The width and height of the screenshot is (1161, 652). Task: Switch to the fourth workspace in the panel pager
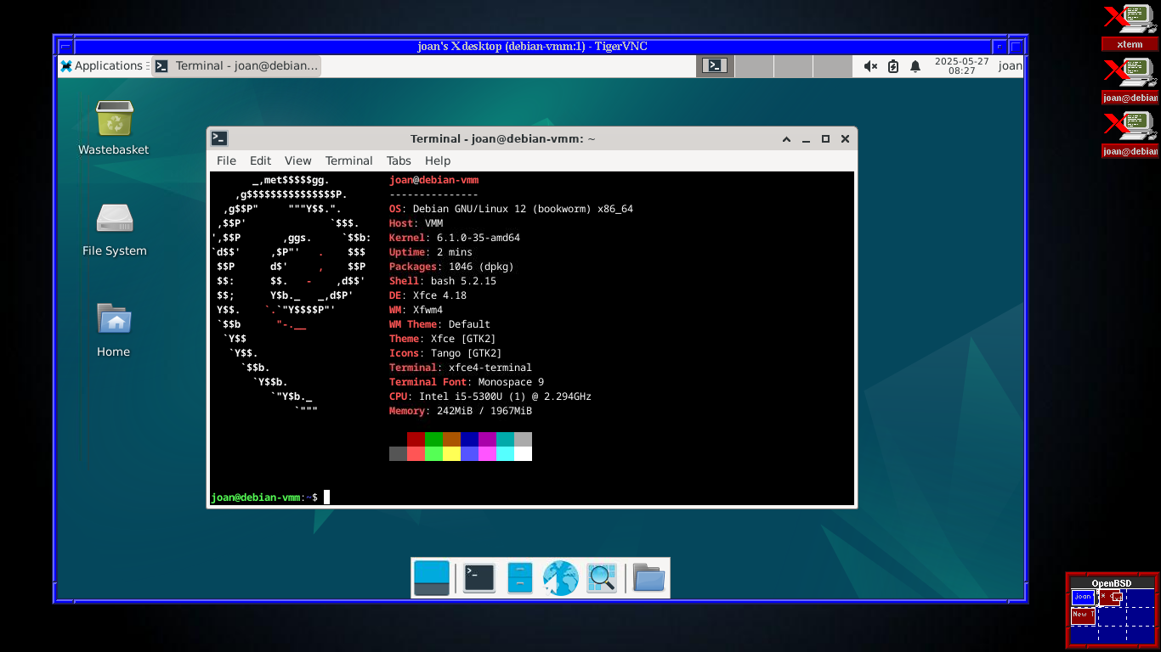[832, 66]
